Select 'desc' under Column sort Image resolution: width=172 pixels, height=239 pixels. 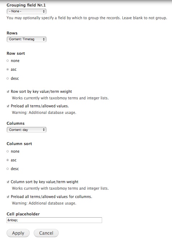tap(8, 169)
